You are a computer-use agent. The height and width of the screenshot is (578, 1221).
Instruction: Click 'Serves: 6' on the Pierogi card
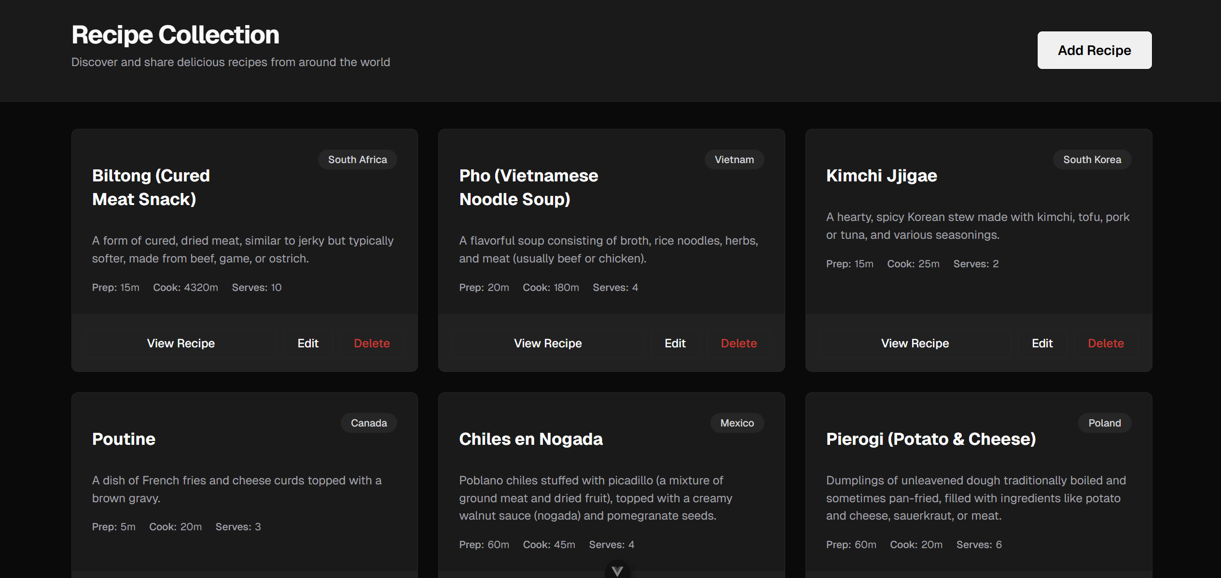pyautogui.click(x=979, y=545)
